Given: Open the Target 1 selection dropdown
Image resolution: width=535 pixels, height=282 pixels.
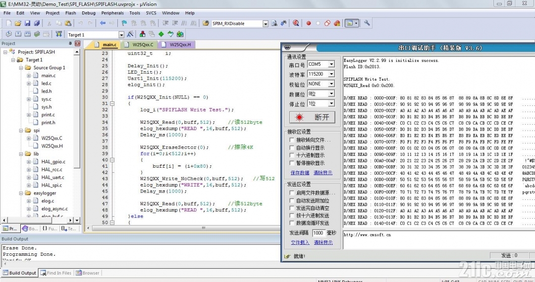Looking at the screenshot, I should click(121, 35).
